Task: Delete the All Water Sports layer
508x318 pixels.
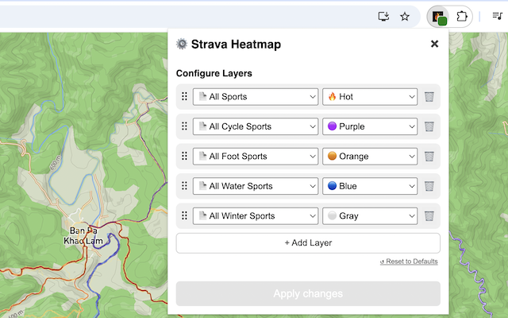Action: pos(429,186)
